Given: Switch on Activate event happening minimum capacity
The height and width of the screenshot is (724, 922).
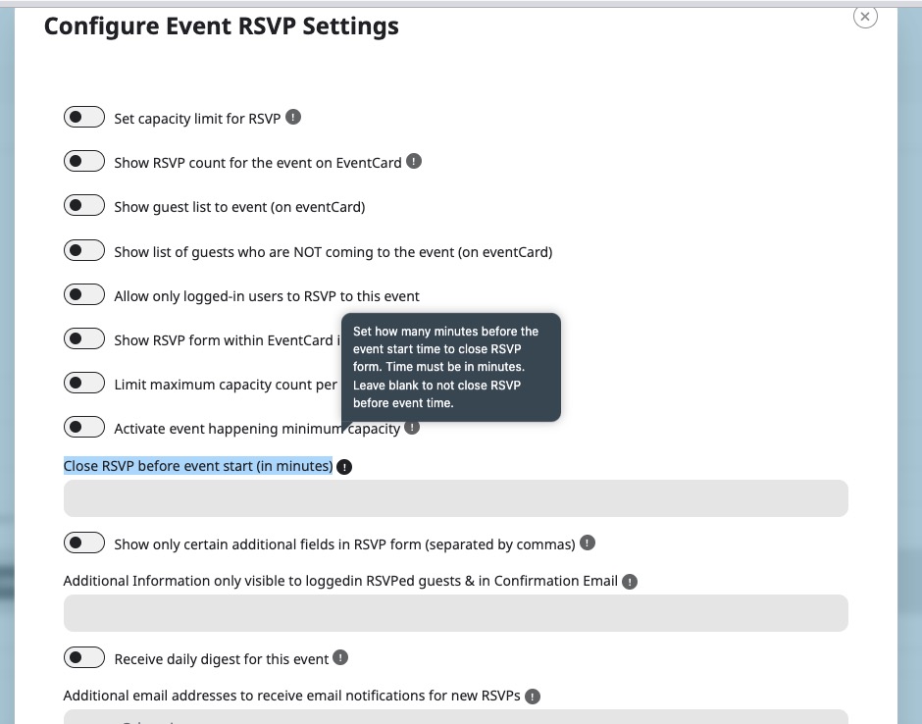Looking at the screenshot, I should 84,428.
